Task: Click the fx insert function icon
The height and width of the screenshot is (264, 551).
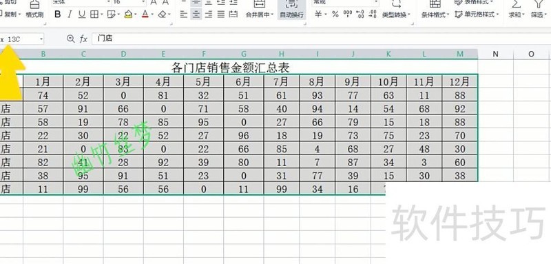Action: pyautogui.click(x=83, y=39)
